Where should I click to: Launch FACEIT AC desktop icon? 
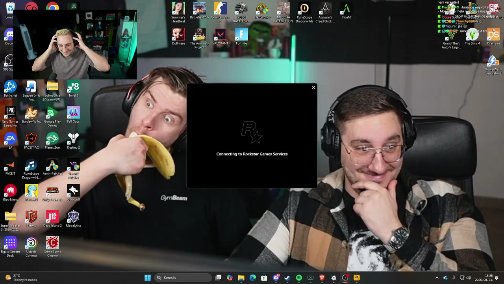[31, 141]
